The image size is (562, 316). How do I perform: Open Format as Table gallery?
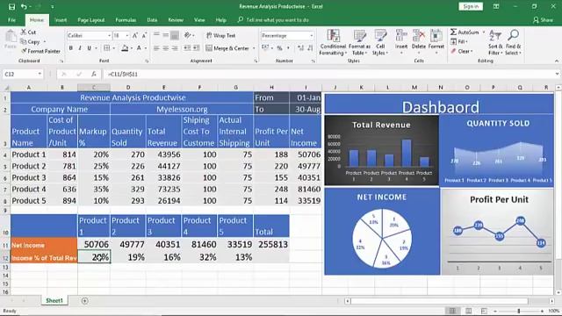(x=359, y=43)
